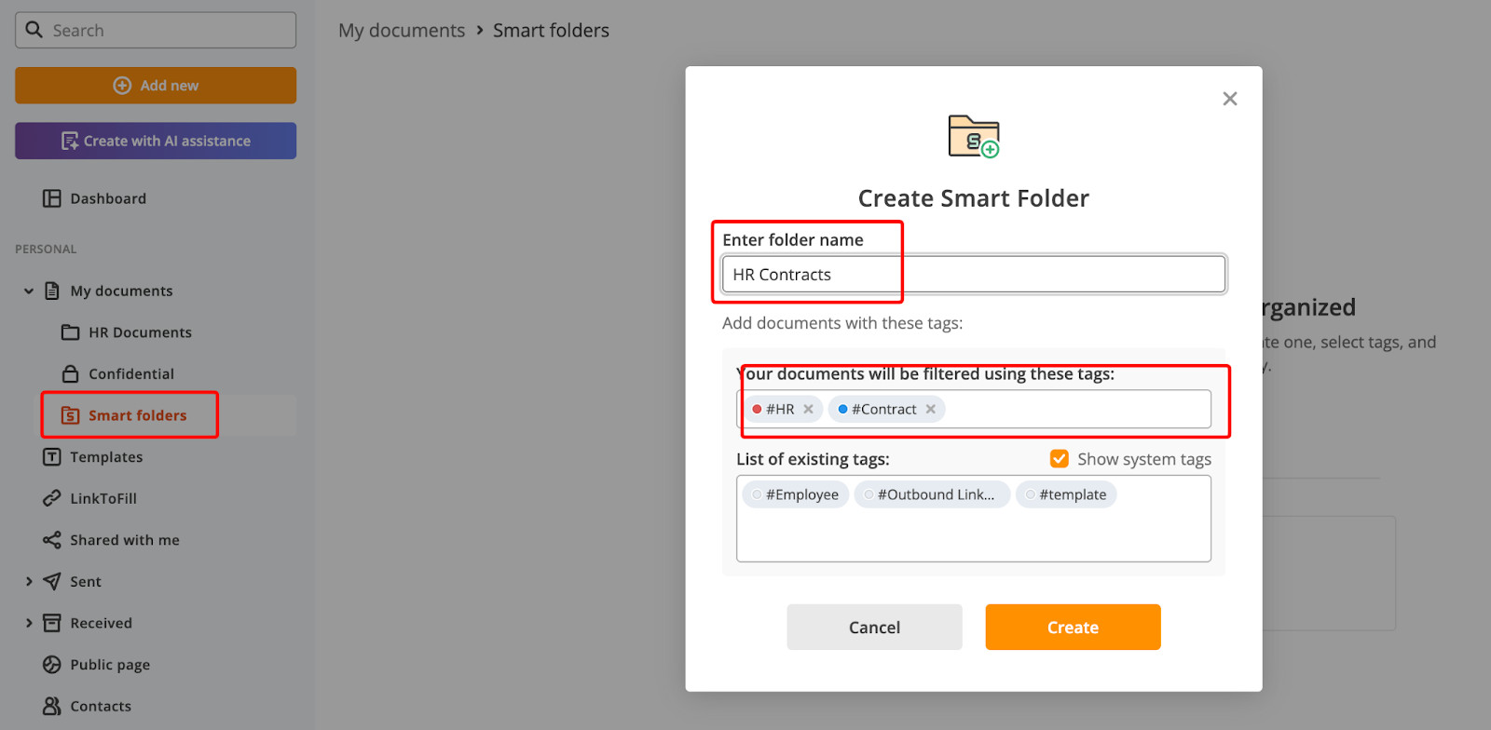
Task: Open the Received section
Action: pos(102,623)
